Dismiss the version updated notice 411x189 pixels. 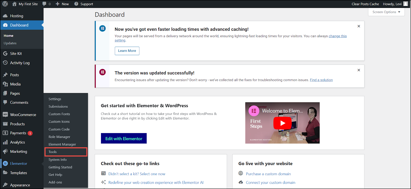pos(359,70)
